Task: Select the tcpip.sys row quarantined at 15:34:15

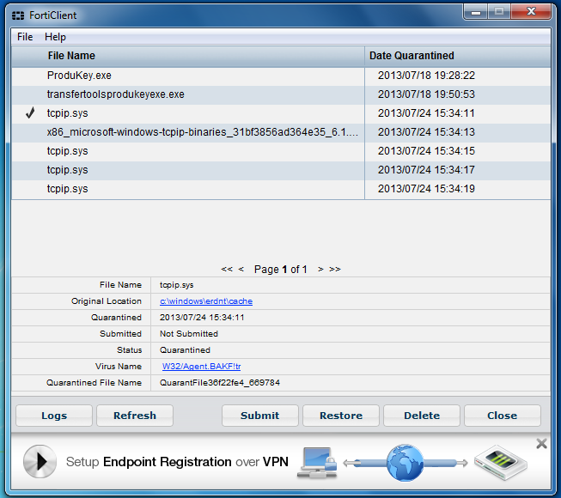Action: (x=281, y=151)
